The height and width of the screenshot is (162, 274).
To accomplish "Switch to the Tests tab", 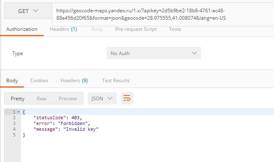I will point(175,29).
